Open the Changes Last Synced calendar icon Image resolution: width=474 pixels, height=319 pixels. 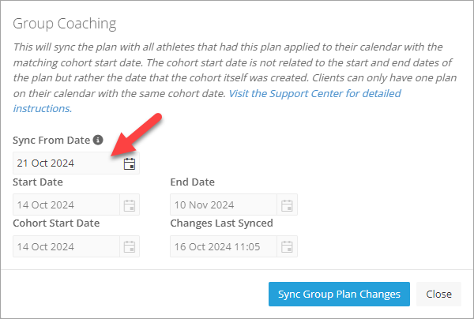click(287, 247)
